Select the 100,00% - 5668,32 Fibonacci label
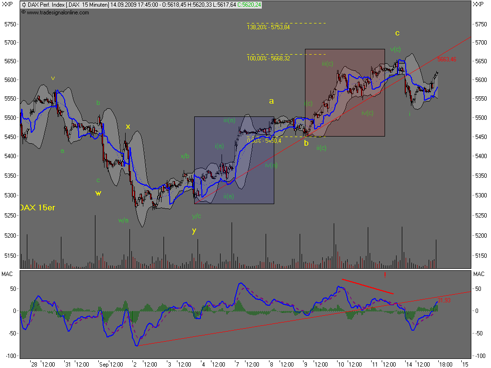 (269, 58)
